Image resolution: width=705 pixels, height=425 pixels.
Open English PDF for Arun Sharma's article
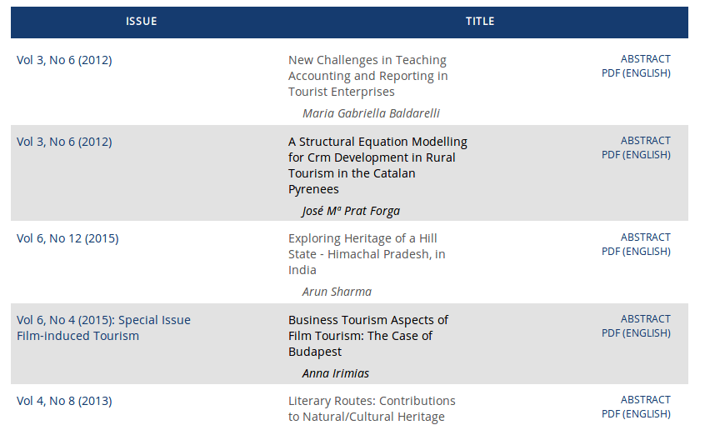[x=636, y=252]
